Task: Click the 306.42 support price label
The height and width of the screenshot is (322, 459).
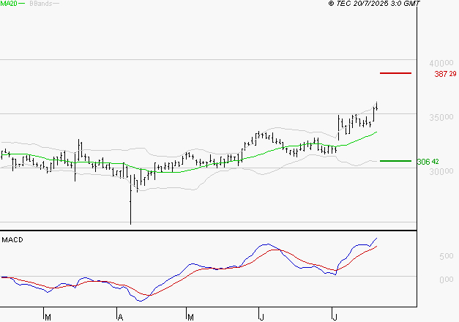Action: pyautogui.click(x=428, y=162)
